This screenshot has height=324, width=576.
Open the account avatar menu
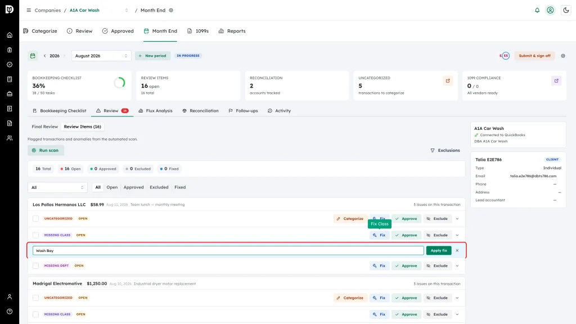coord(550,10)
